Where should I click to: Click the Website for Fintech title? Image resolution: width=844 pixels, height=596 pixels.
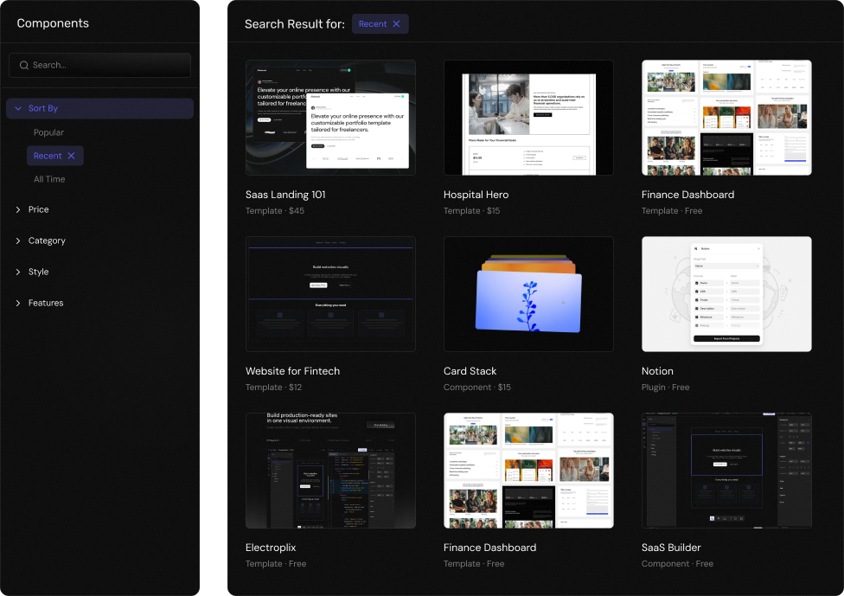[x=293, y=371]
